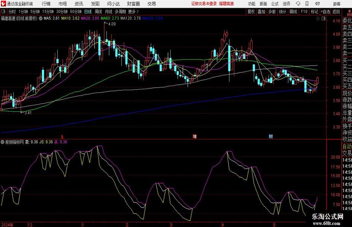
Task: Add stock via +自选 button
Action: (326, 12)
